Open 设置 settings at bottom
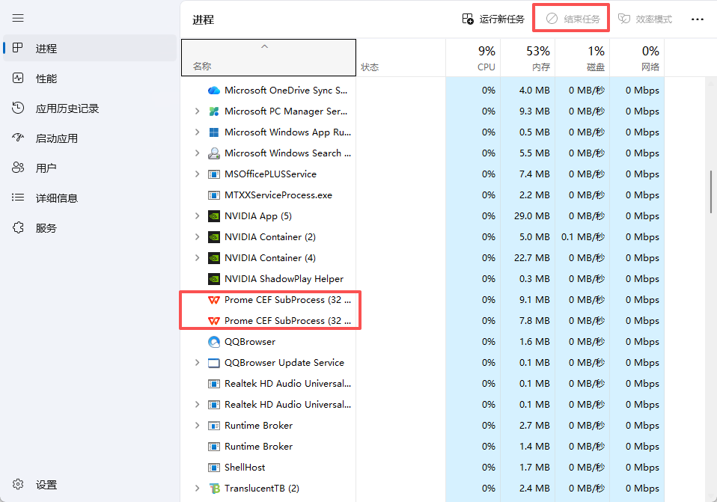Image resolution: width=717 pixels, height=502 pixels. [x=90, y=485]
